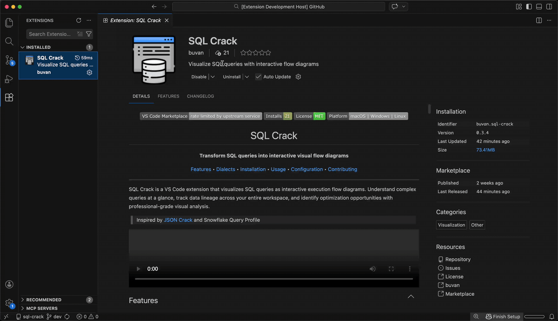Select the Extensions view icon
The width and height of the screenshot is (558, 321).
click(9, 97)
